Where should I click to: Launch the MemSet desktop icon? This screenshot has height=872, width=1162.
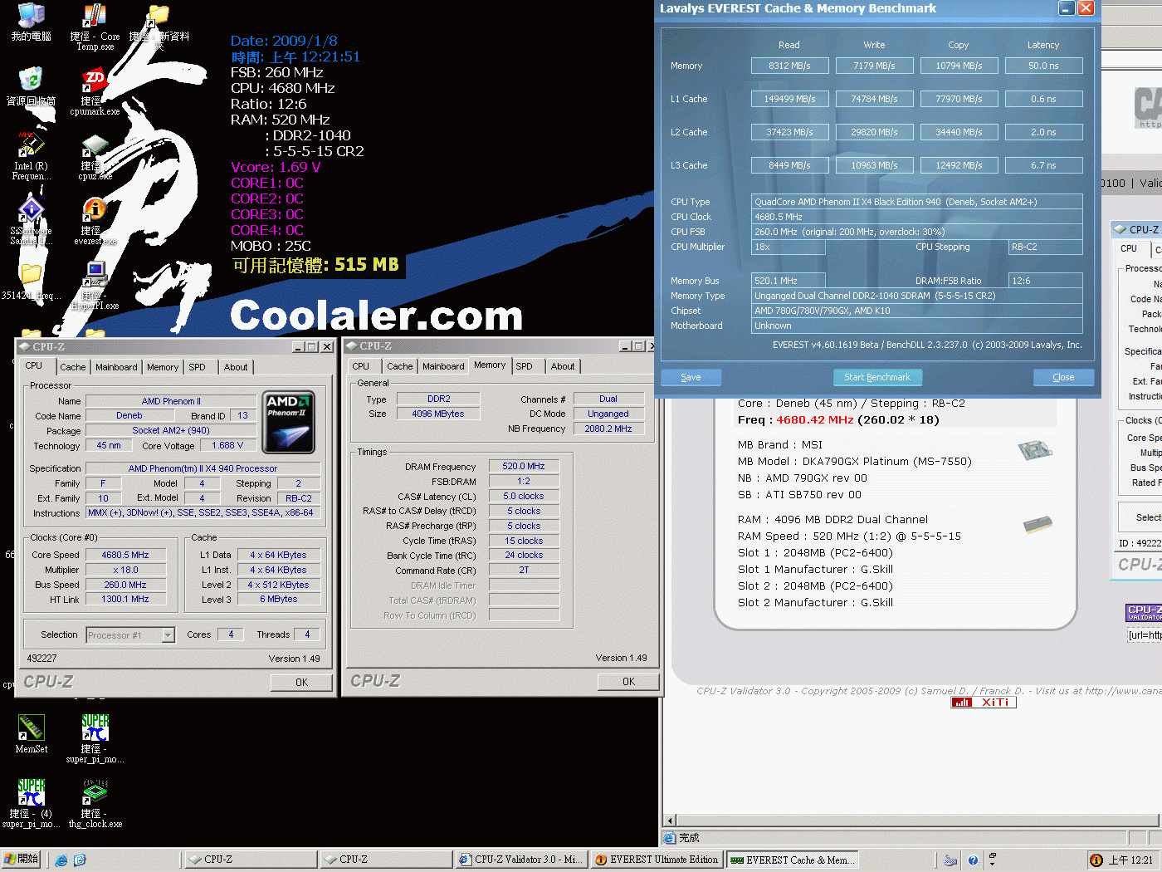coord(31,734)
